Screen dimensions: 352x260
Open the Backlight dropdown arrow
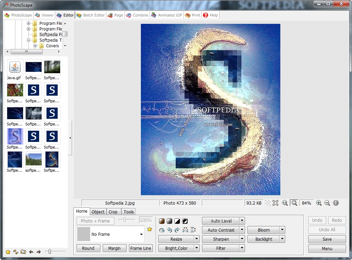pyautogui.click(x=282, y=239)
